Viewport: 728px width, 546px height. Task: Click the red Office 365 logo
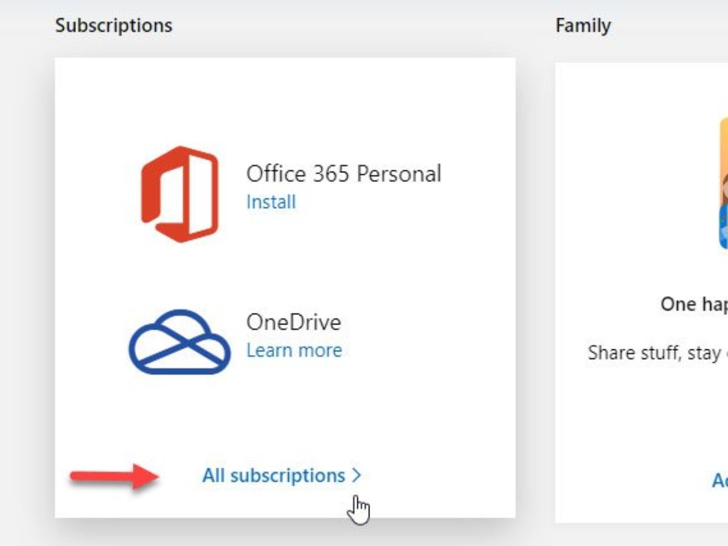tap(179, 194)
